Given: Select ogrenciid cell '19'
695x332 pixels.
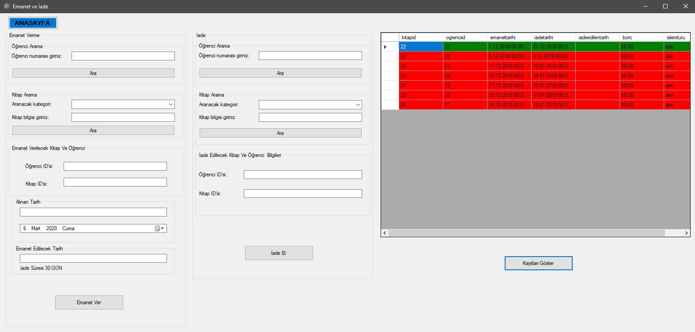Looking at the screenshot, I should point(465,86).
